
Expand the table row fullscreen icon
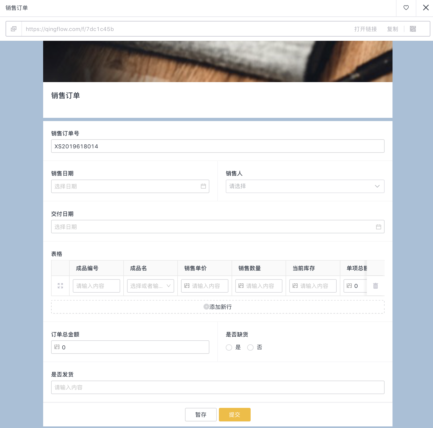tap(60, 286)
